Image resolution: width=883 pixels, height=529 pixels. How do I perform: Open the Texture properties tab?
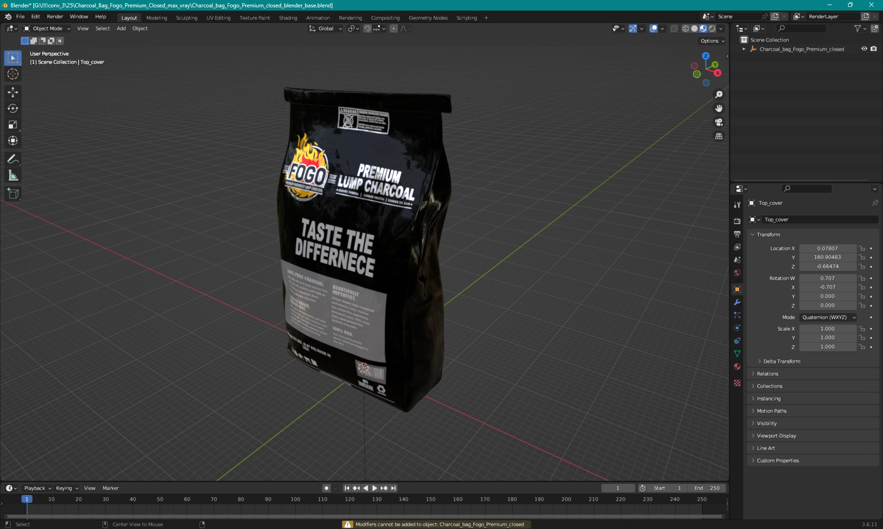tap(737, 383)
